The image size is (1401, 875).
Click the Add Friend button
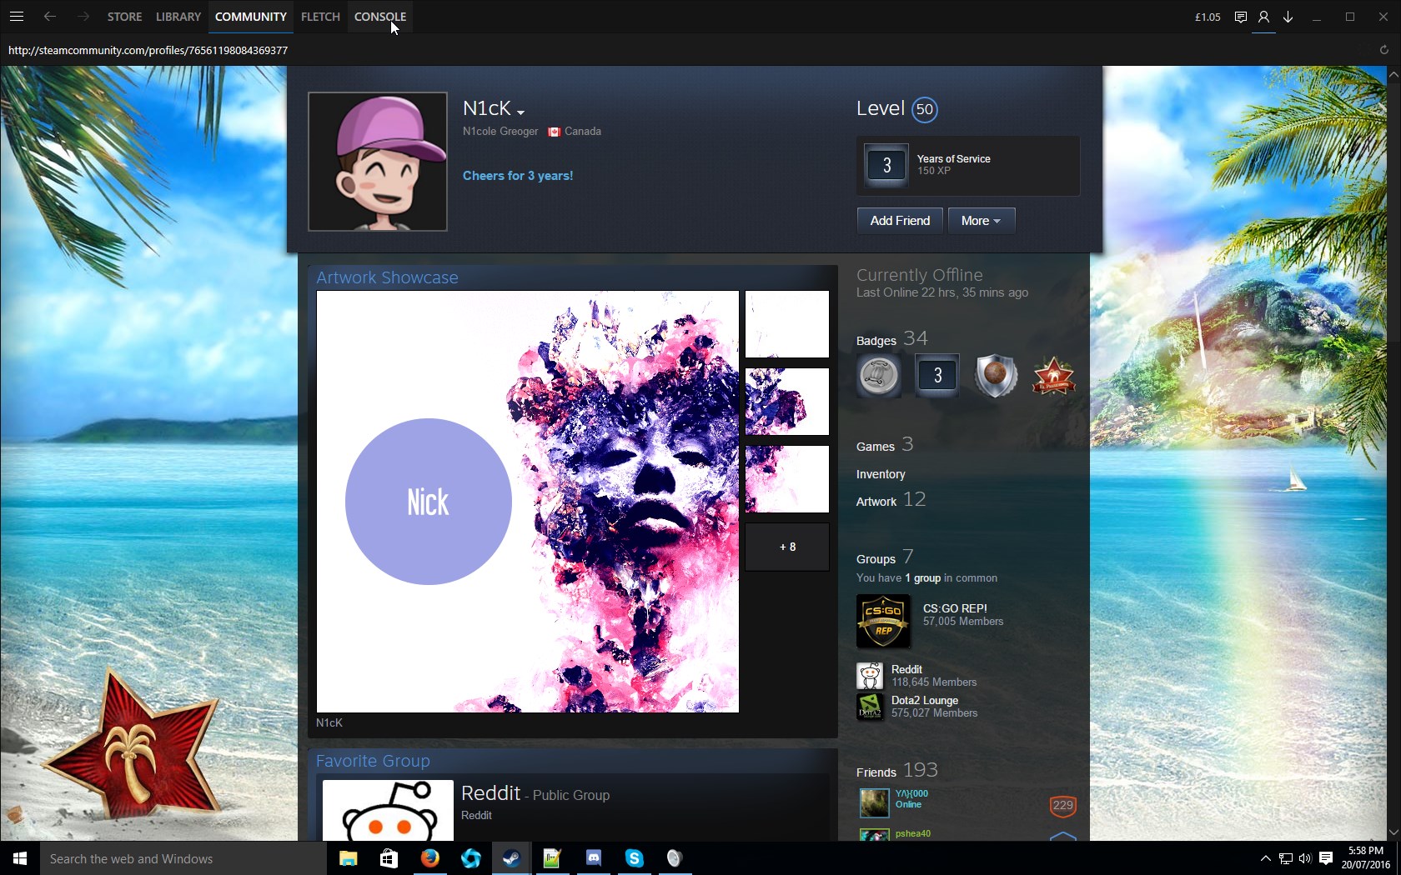(900, 221)
